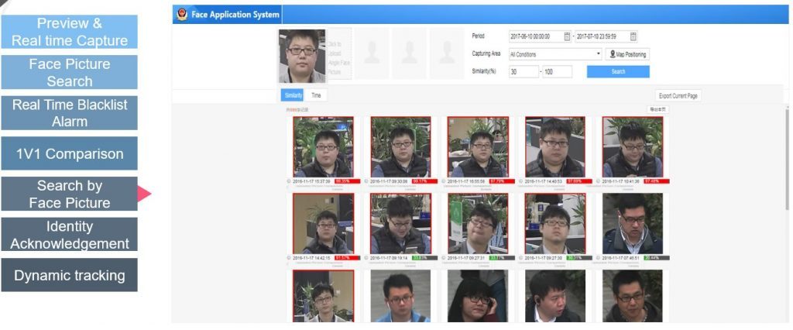Open result thumbnail captured at 10:41:36
The height and width of the screenshot is (330, 793).
(x=632, y=146)
